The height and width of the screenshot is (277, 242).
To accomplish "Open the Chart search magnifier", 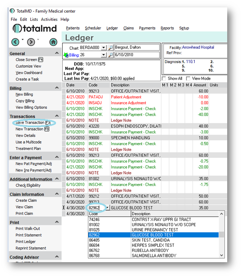I will [x=110, y=48].
